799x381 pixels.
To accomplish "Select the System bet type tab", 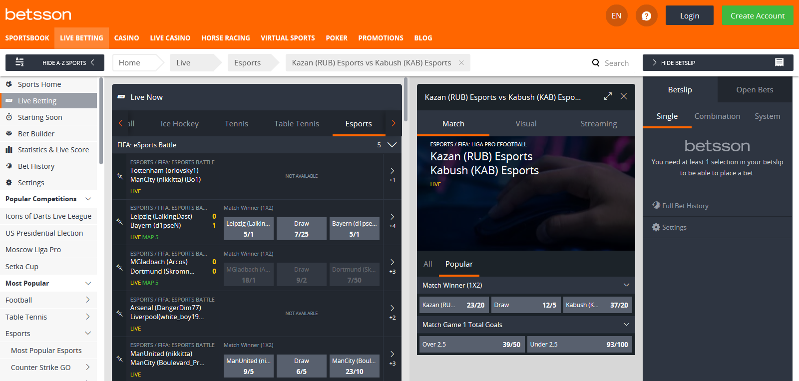I will pos(768,116).
